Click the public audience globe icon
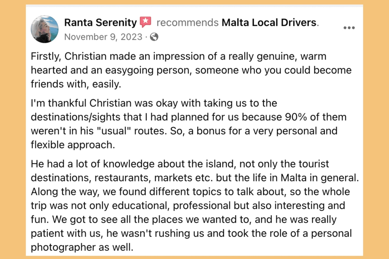The image size is (389, 259). [x=154, y=37]
